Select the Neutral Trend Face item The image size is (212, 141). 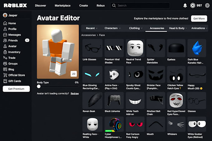pyautogui.click(x=135, y=48)
